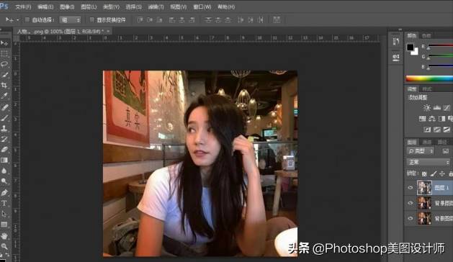Open the History panel icon in the collapsed dock

pyautogui.click(x=396, y=42)
